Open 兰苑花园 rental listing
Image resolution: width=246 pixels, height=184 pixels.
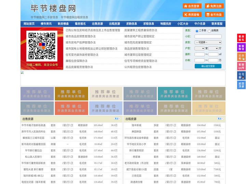click(136, 176)
